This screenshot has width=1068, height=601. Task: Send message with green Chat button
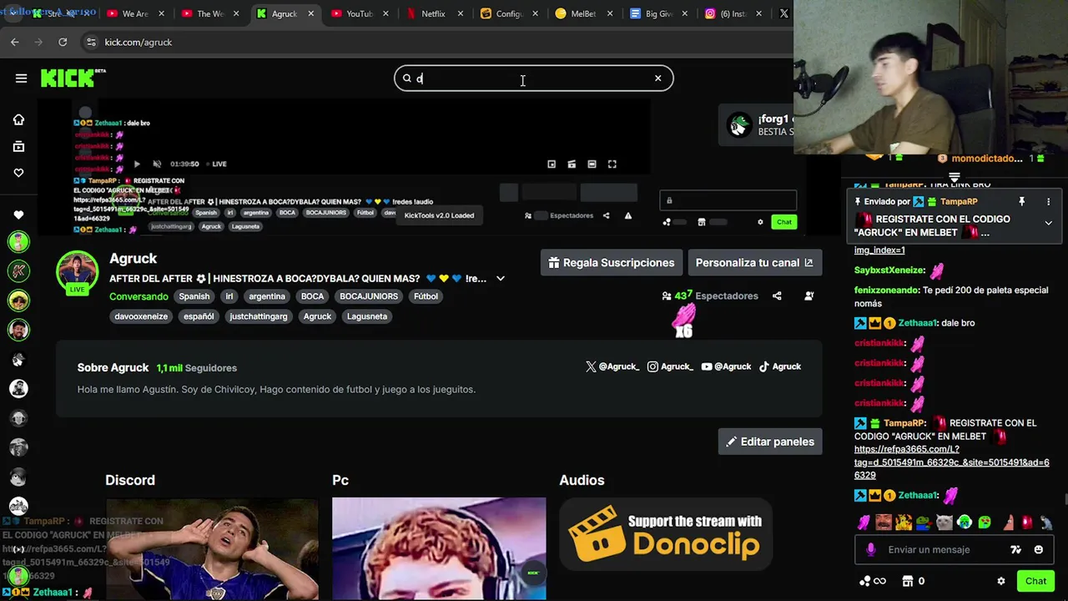[x=1035, y=581]
